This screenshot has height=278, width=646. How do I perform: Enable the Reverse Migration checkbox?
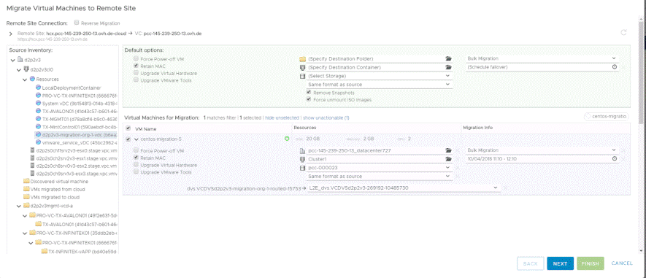tap(76, 23)
